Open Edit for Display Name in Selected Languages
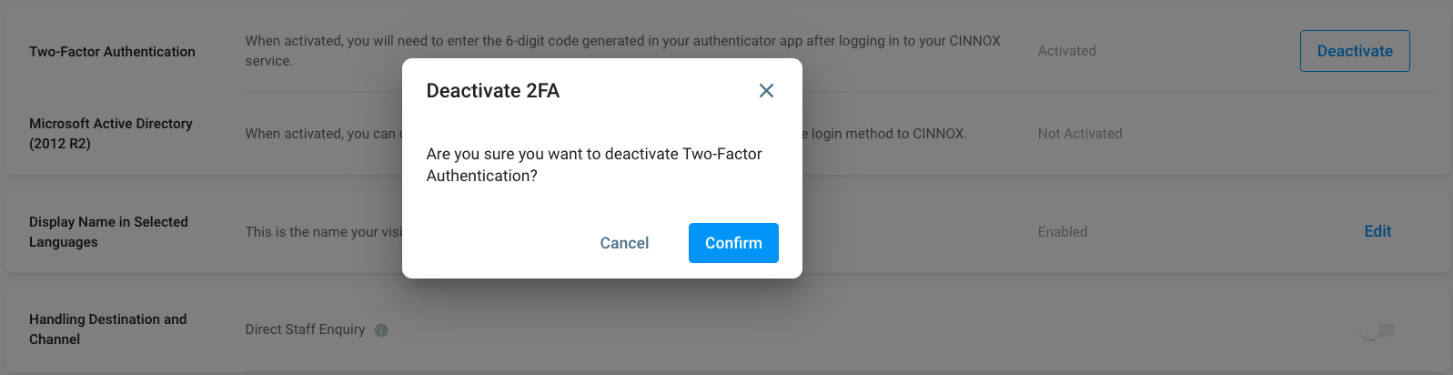1453x375 pixels. click(1377, 231)
